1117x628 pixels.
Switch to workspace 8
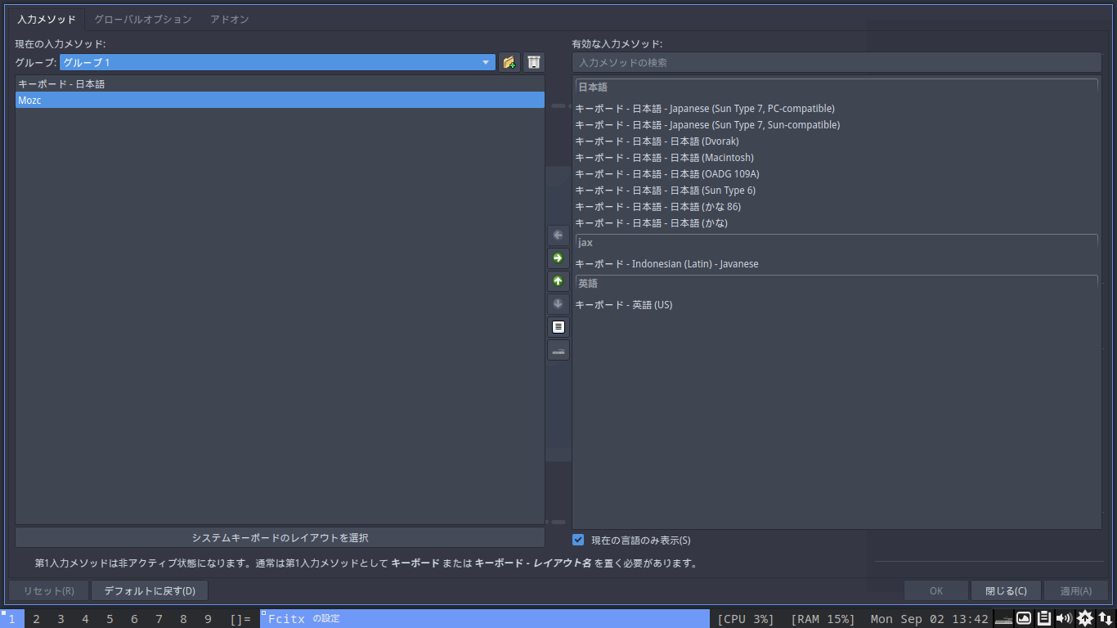tap(183, 619)
